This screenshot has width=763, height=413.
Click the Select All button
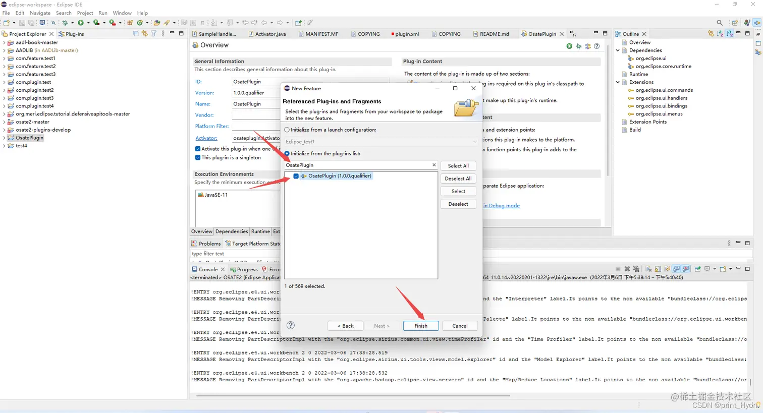(x=458, y=166)
